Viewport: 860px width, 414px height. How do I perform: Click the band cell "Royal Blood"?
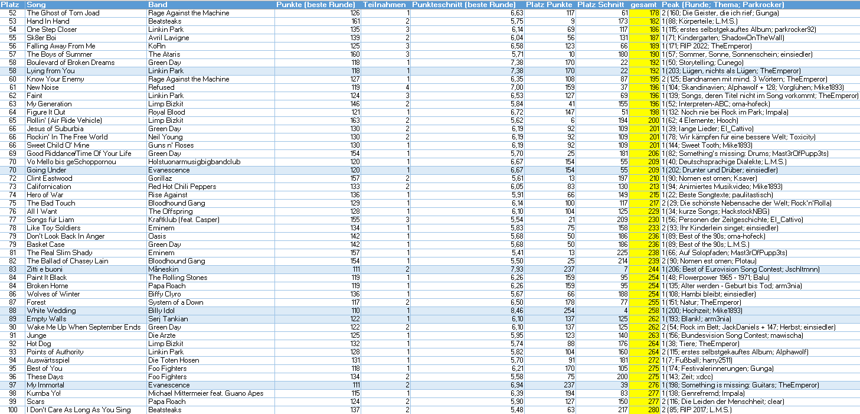coord(211,112)
